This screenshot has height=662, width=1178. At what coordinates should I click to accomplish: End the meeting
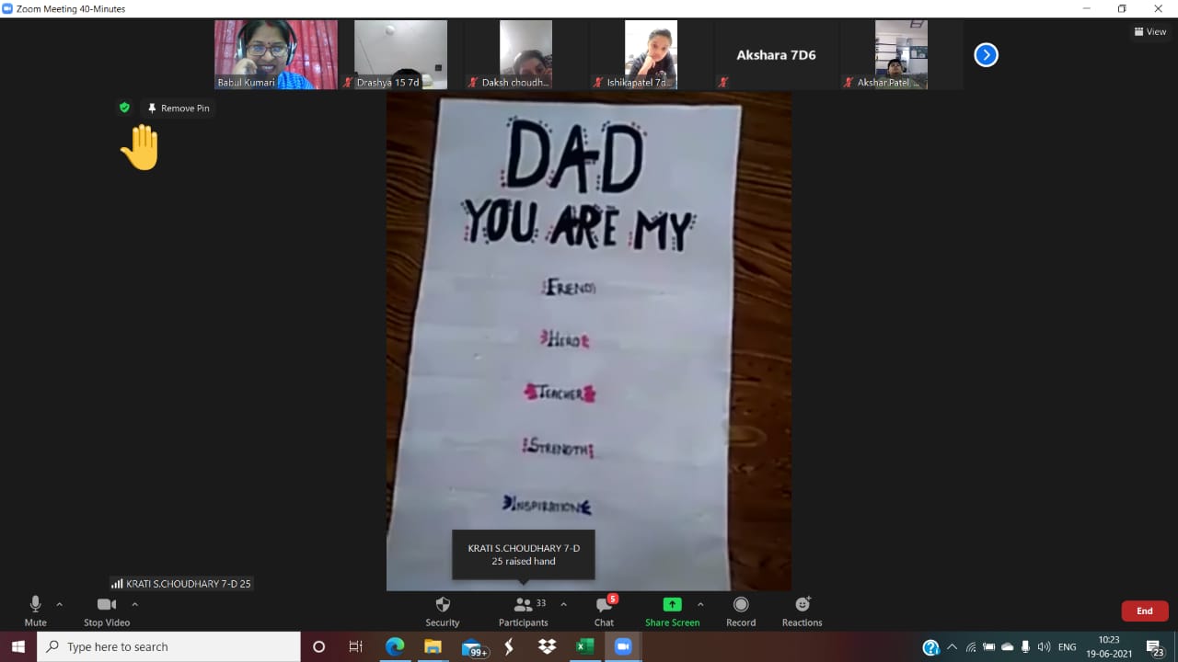1145,611
